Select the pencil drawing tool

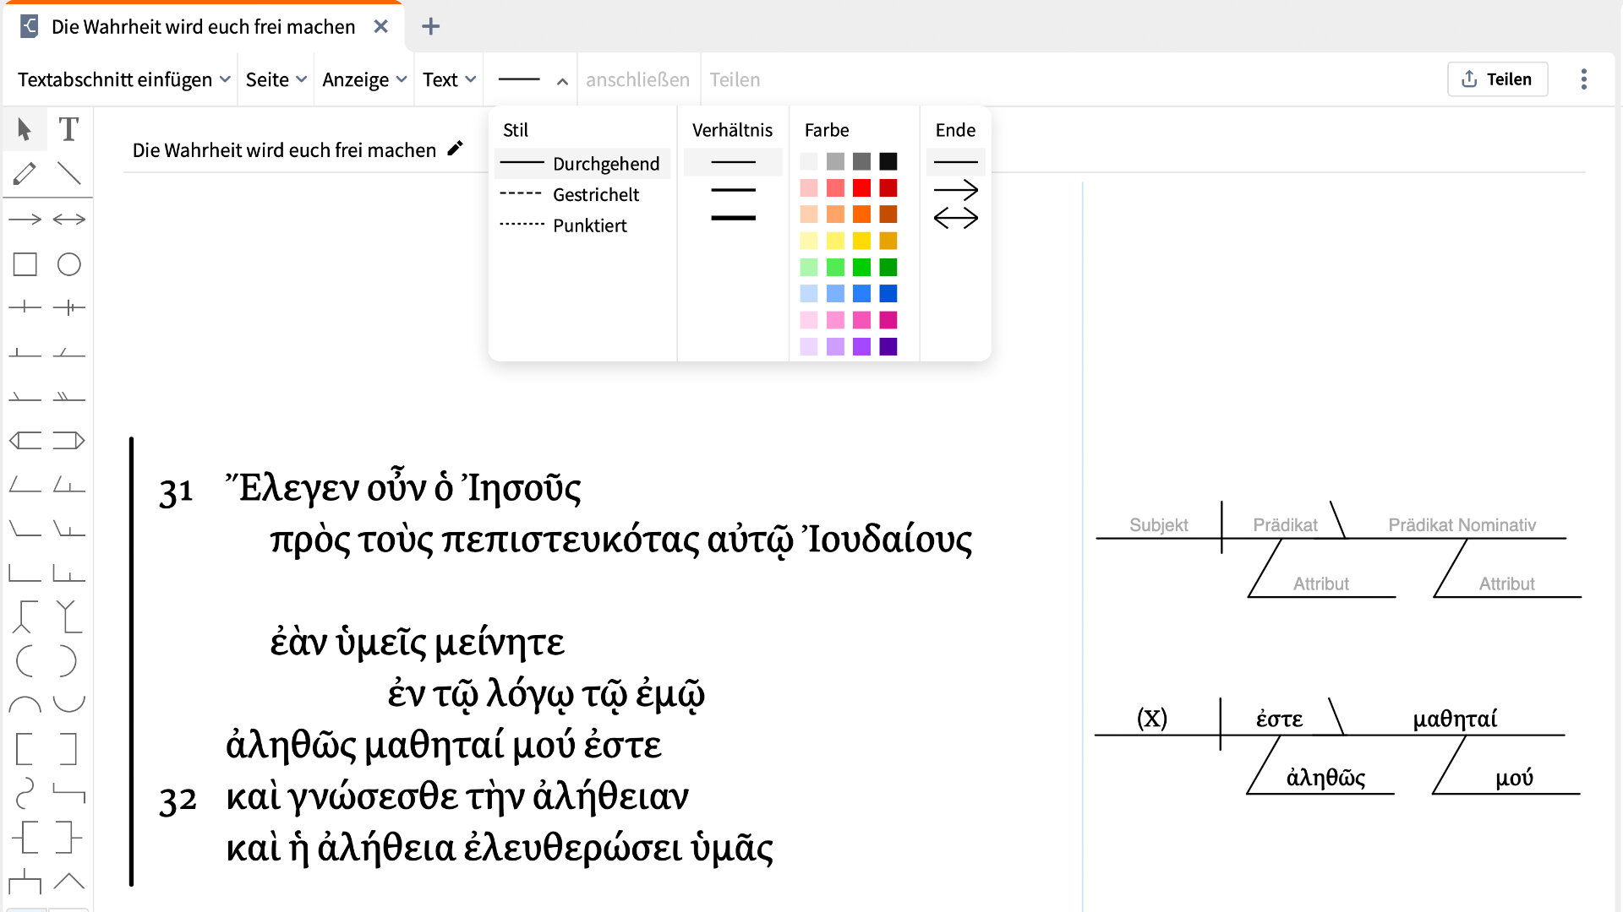click(25, 174)
